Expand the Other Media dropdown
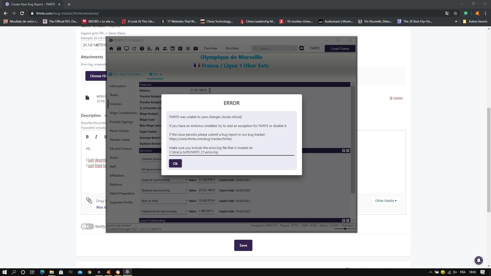Screen dimensions: 491x276 [x=386, y=201]
